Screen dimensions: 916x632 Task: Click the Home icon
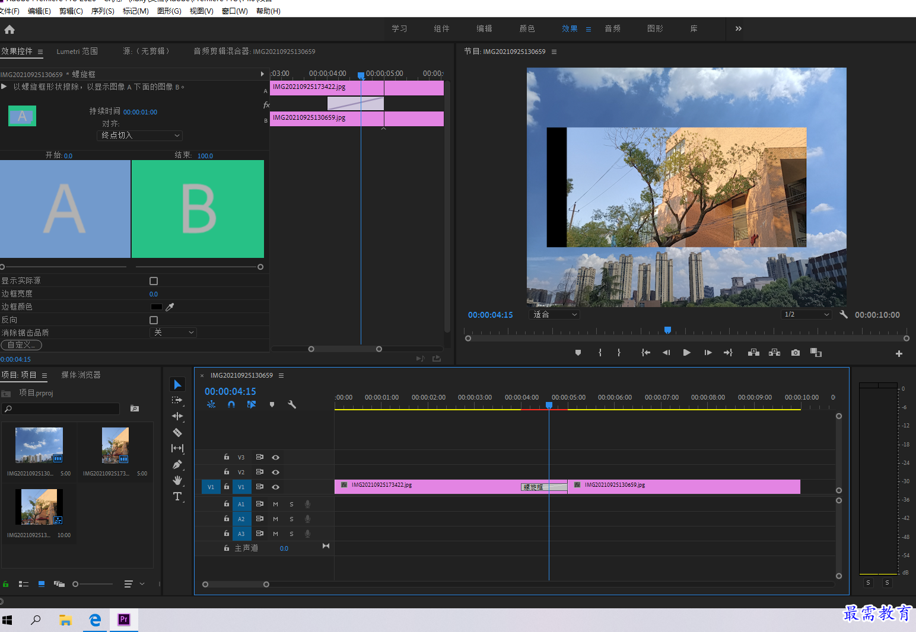point(9,29)
